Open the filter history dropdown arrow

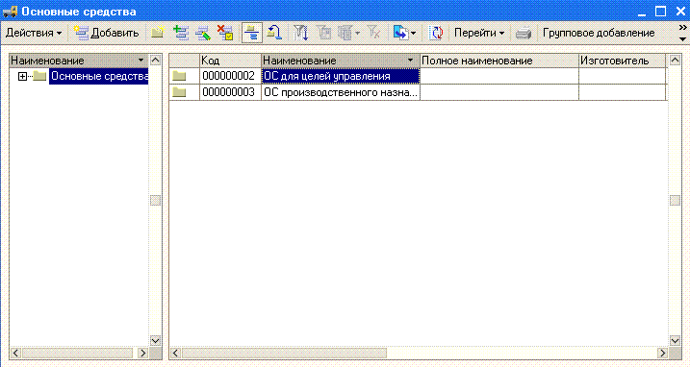pos(357,33)
